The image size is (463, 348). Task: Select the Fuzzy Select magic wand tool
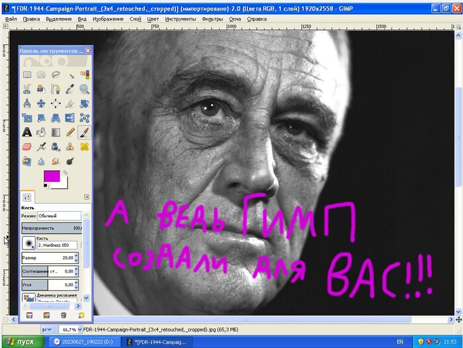(70, 75)
